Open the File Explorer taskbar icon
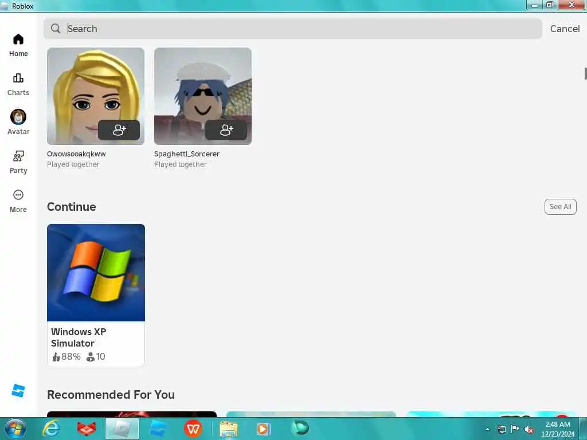 click(229, 429)
